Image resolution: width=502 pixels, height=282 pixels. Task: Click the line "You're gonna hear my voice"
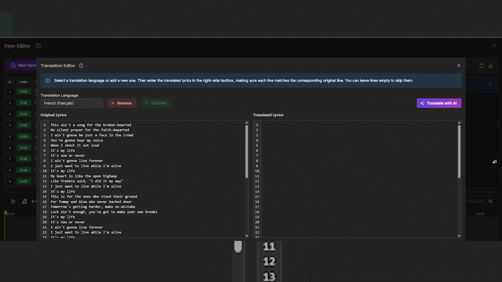tap(77, 140)
